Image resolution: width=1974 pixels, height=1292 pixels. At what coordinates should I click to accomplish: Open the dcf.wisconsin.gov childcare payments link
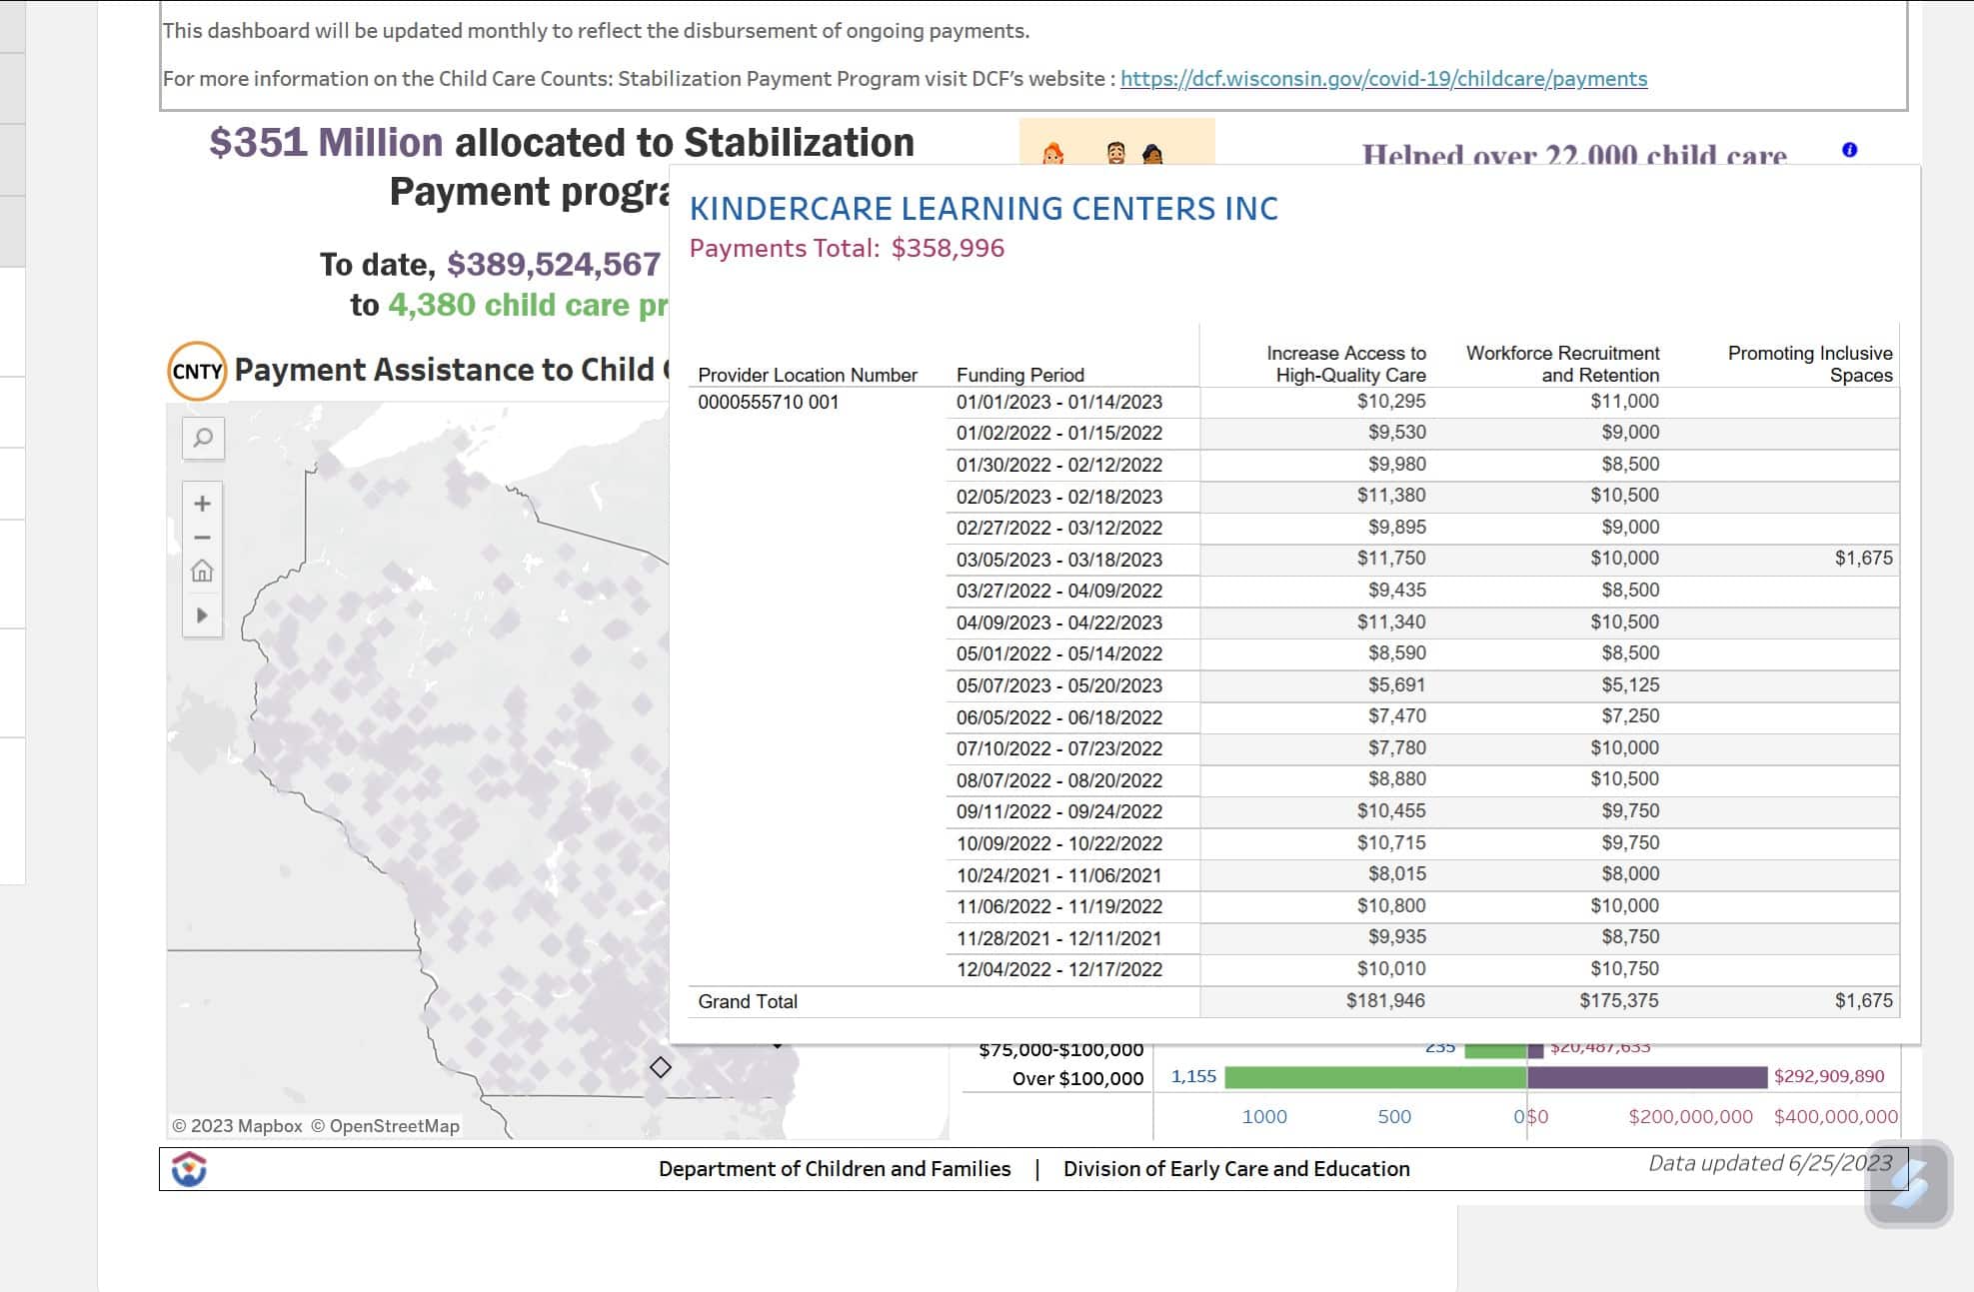(1383, 79)
